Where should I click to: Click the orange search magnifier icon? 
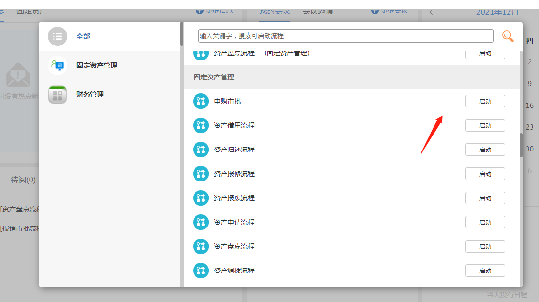508,36
